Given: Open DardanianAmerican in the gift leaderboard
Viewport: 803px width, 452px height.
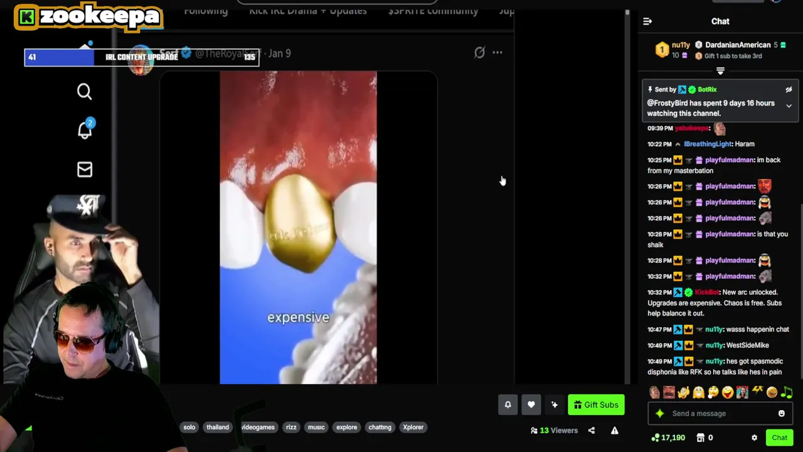Looking at the screenshot, I should tap(738, 45).
